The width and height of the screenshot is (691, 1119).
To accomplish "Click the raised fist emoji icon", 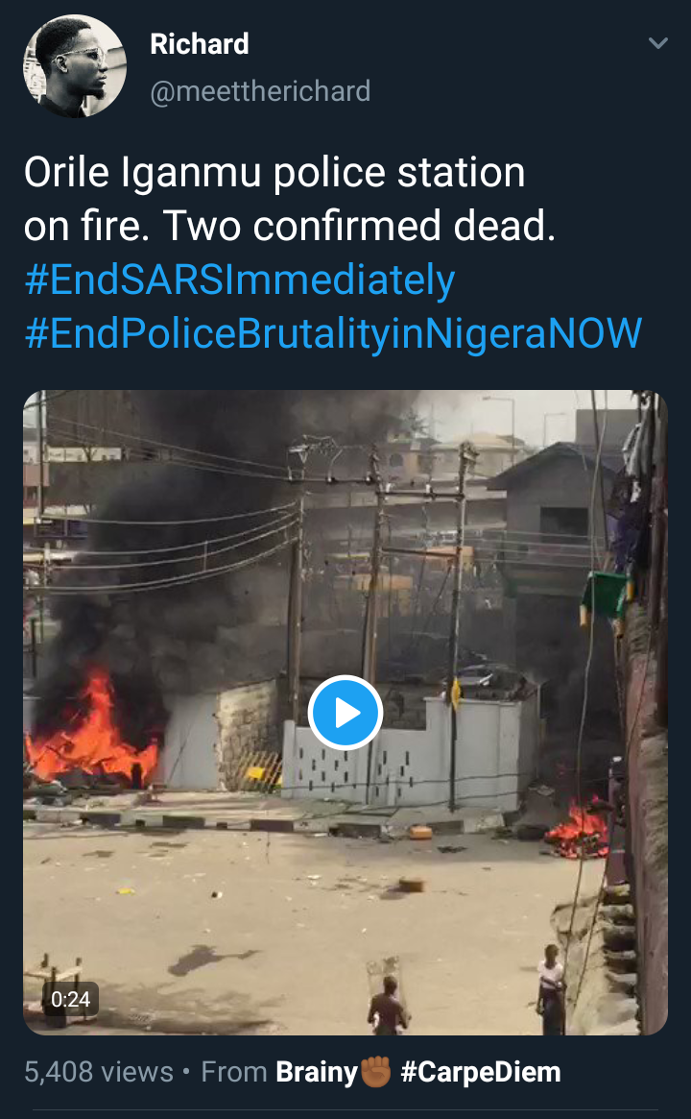I will tap(376, 1072).
